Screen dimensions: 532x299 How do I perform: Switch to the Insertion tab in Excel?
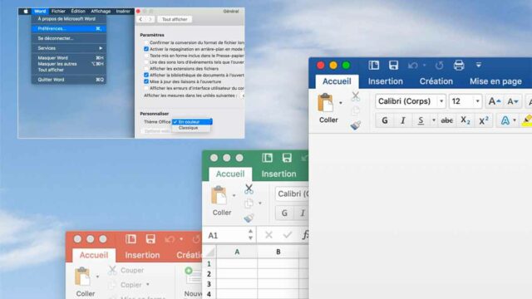[278, 174]
